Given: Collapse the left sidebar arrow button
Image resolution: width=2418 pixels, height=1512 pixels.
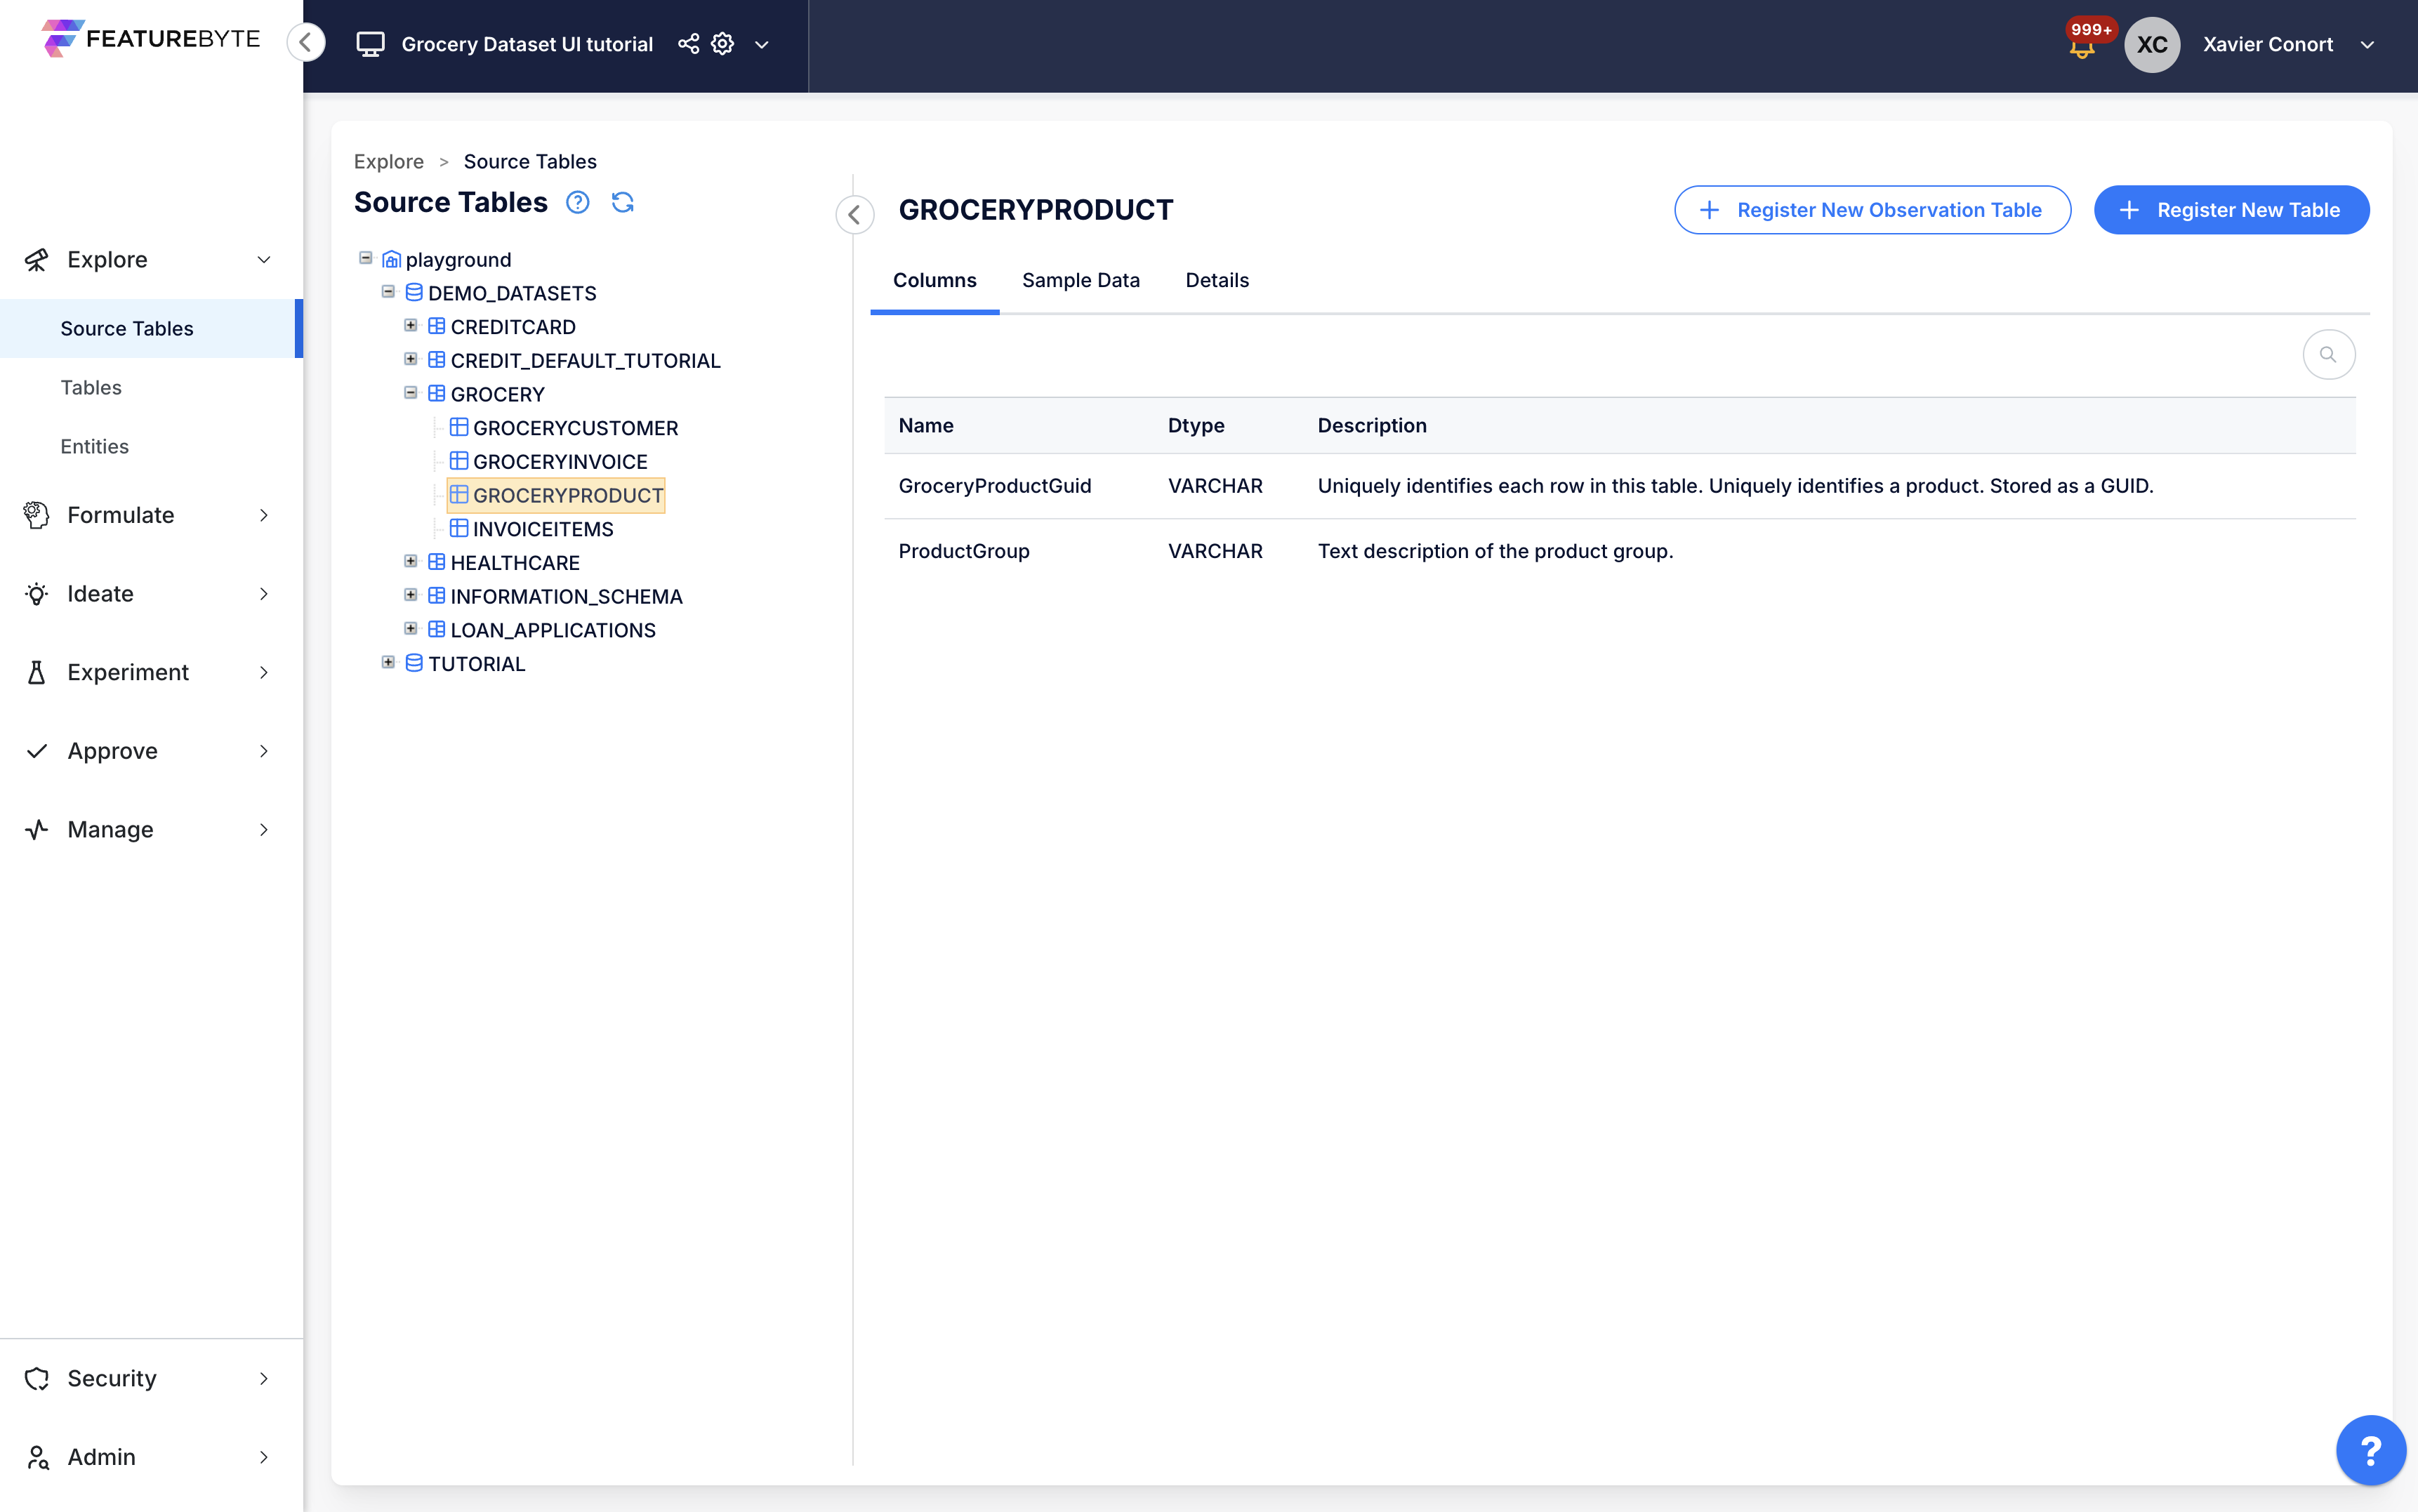Looking at the screenshot, I should [306, 43].
